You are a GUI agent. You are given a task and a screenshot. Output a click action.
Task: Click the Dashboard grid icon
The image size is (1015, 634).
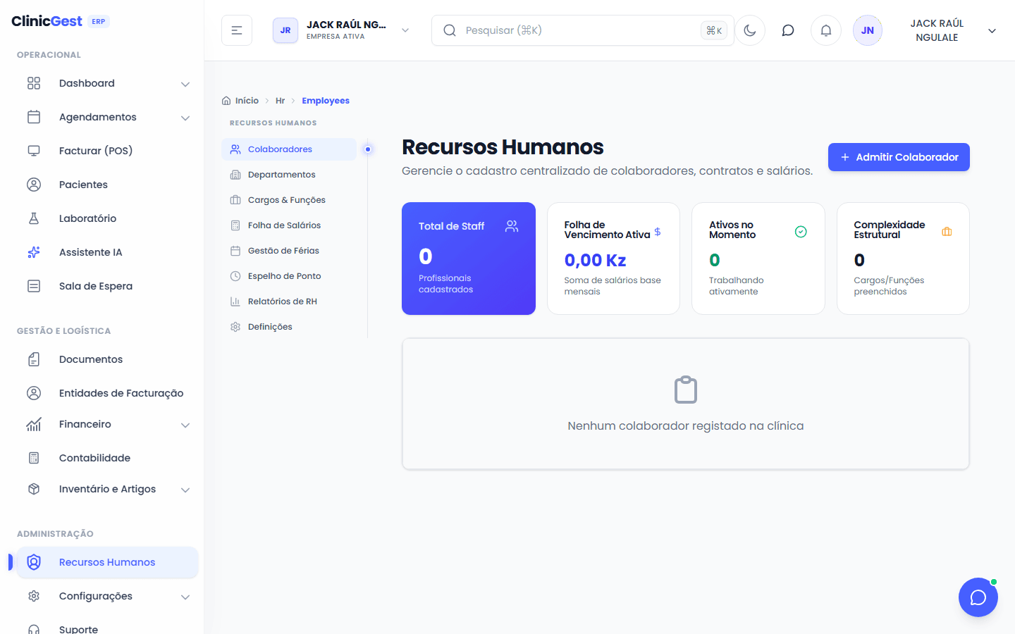coord(34,83)
